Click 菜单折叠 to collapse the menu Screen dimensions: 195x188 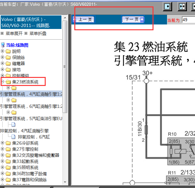pos(38,33)
